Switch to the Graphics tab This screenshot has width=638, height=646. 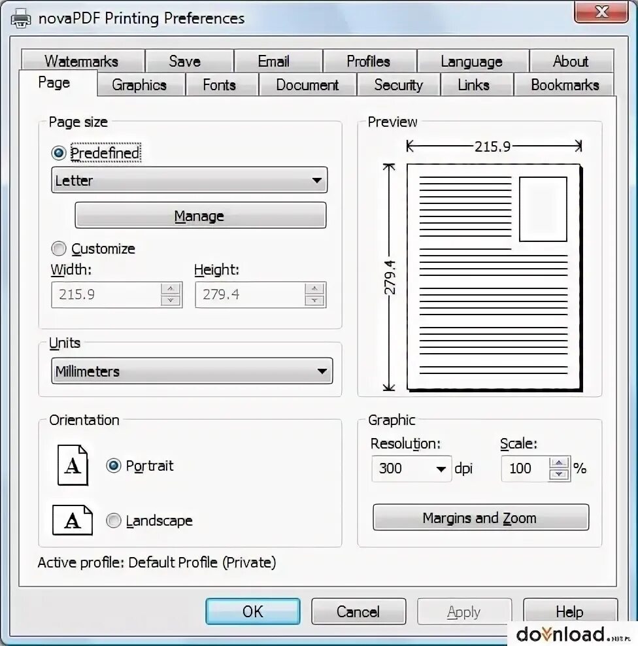click(x=141, y=84)
